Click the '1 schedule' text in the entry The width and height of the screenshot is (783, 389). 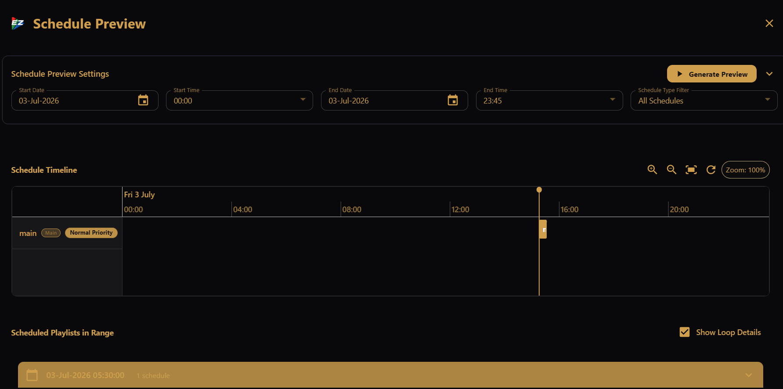point(153,376)
